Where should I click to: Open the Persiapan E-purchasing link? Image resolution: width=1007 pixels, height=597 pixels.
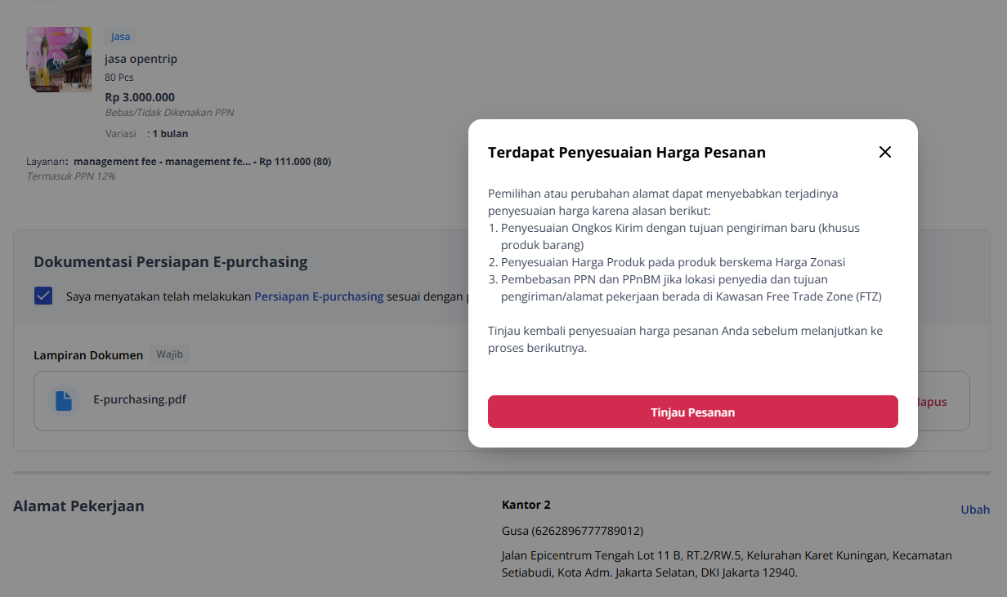click(319, 296)
